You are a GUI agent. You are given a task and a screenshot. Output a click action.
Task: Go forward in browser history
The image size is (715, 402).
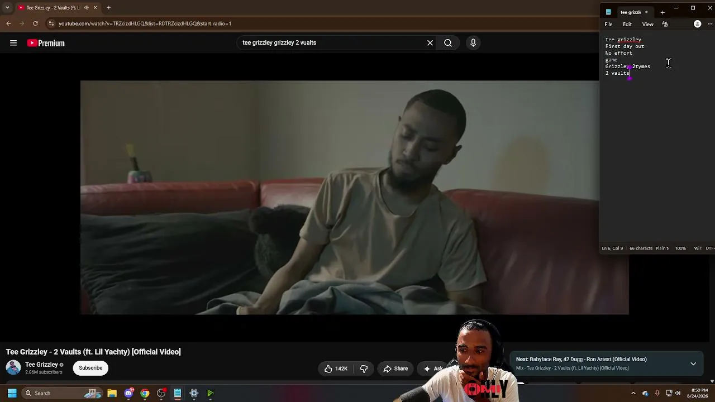click(22, 23)
